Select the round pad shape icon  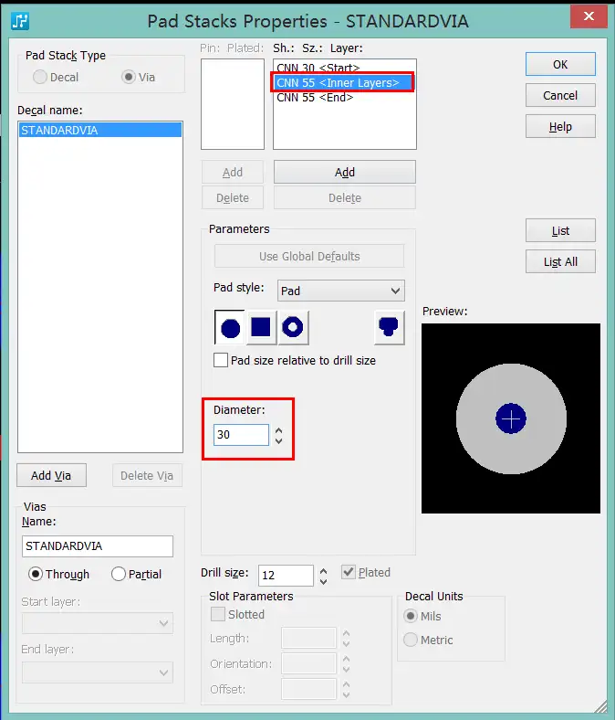(230, 327)
